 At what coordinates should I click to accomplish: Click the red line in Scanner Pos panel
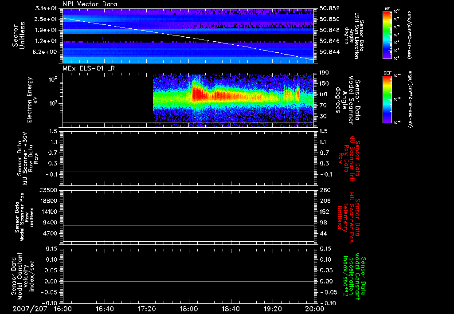coord(188,225)
